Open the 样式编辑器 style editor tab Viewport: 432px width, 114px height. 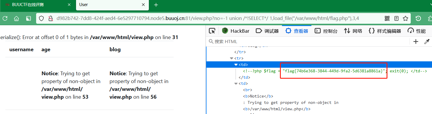(x=385, y=31)
